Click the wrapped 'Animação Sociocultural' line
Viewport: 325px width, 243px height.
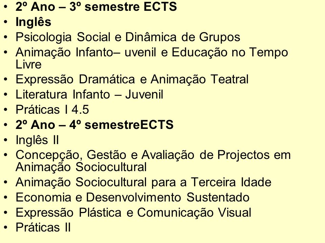pos(81,167)
